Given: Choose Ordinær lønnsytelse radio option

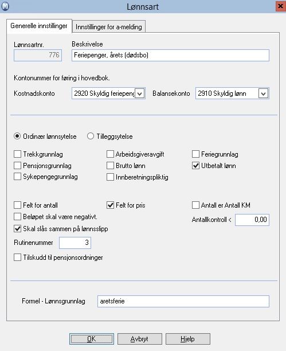Looking at the screenshot, I should [x=17, y=136].
